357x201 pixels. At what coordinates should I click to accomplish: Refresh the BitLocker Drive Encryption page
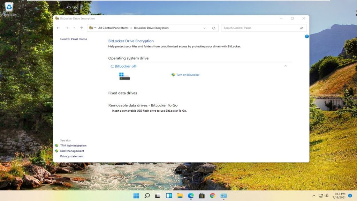pyautogui.click(x=214, y=28)
